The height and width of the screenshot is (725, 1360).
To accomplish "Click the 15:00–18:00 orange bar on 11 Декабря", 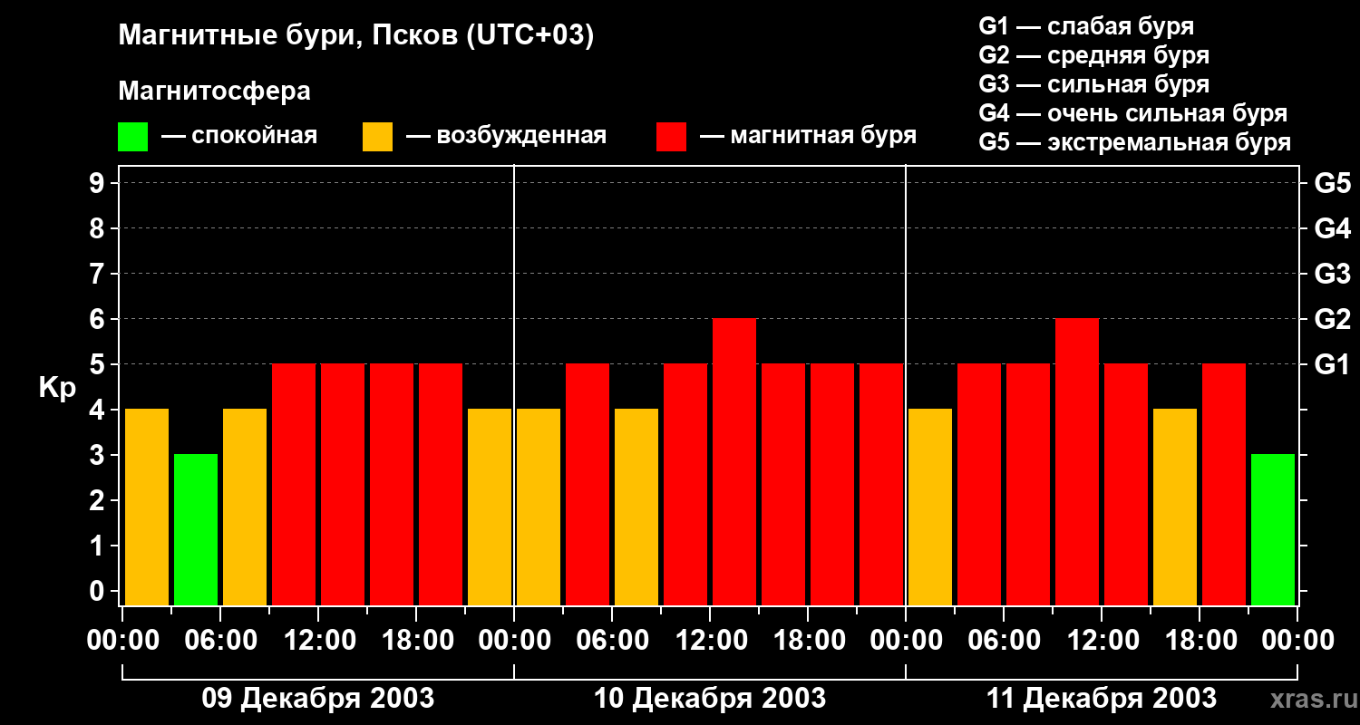I will [1175, 507].
